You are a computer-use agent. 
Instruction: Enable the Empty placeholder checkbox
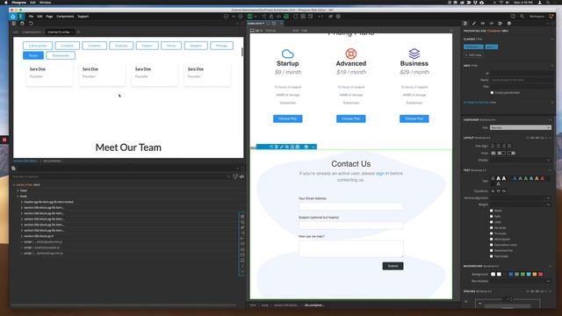tap(492, 92)
